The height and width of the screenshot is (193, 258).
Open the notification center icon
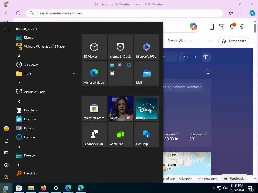coord(250,188)
